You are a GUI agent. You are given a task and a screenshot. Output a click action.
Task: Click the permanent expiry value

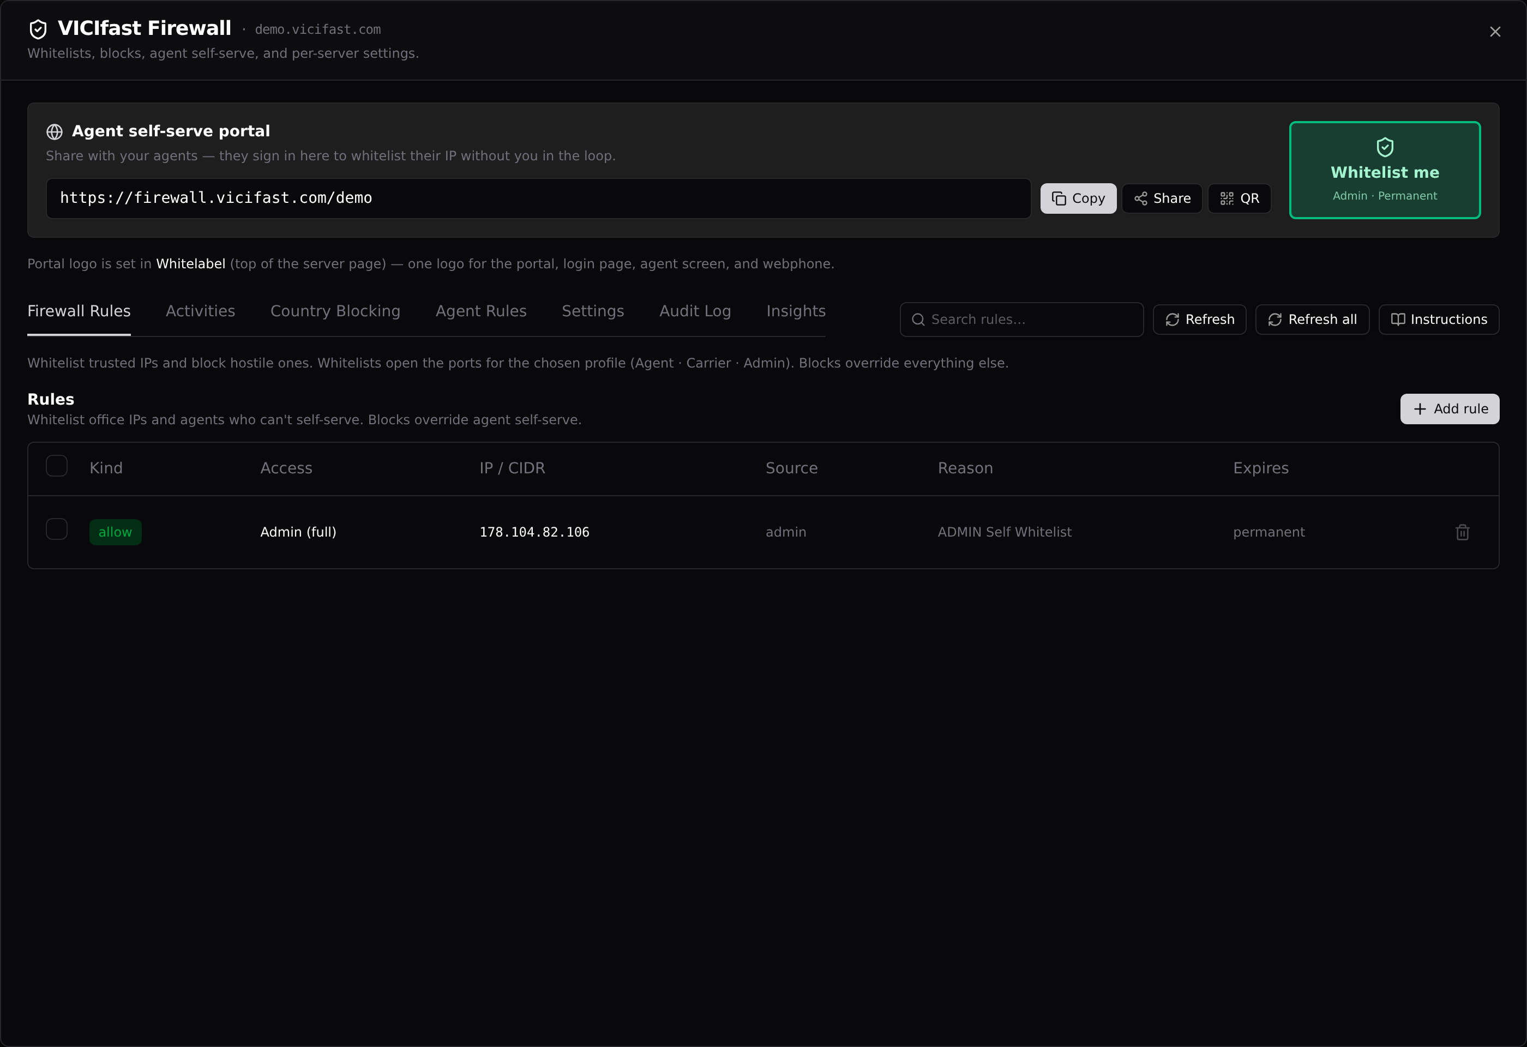click(1269, 532)
